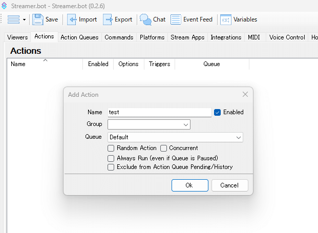Click the toolbar grip handle at left edge
This screenshot has height=233, width=318.
(1, 19)
